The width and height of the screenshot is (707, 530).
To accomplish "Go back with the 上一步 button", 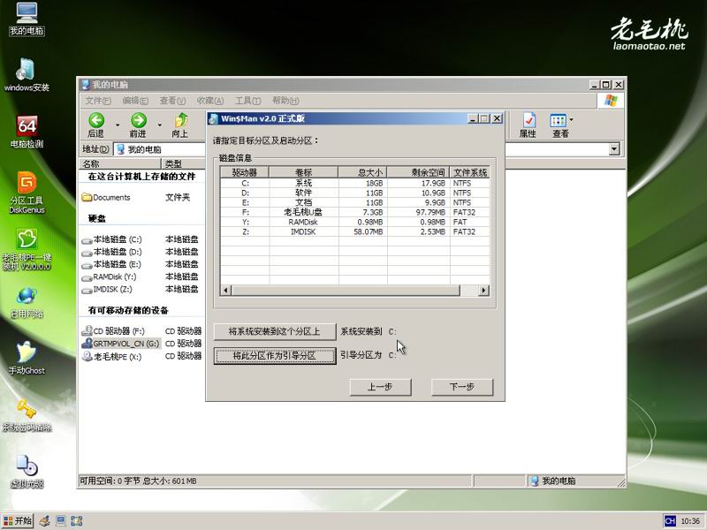I will click(381, 387).
